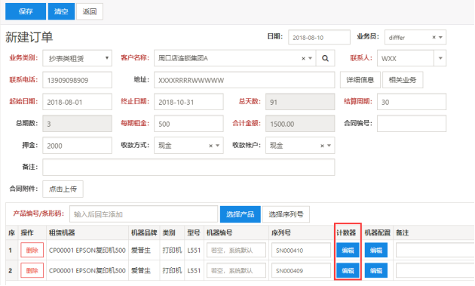Click the 联系电话 phone number field
The image size is (475, 286).
[x=77, y=80]
